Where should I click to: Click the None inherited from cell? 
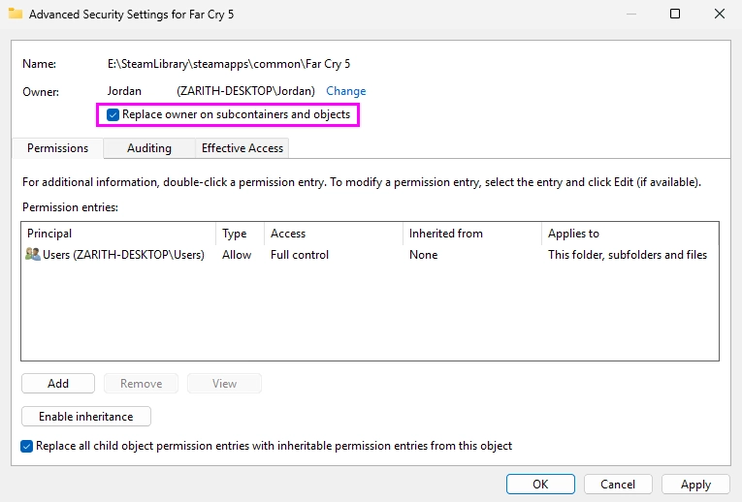(424, 255)
